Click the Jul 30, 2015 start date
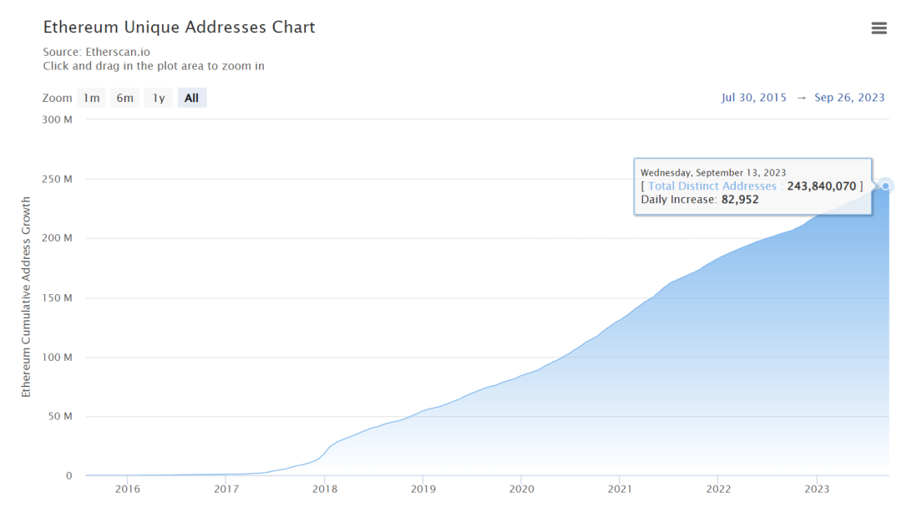The image size is (902, 518). pyautogui.click(x=754, y=98)
